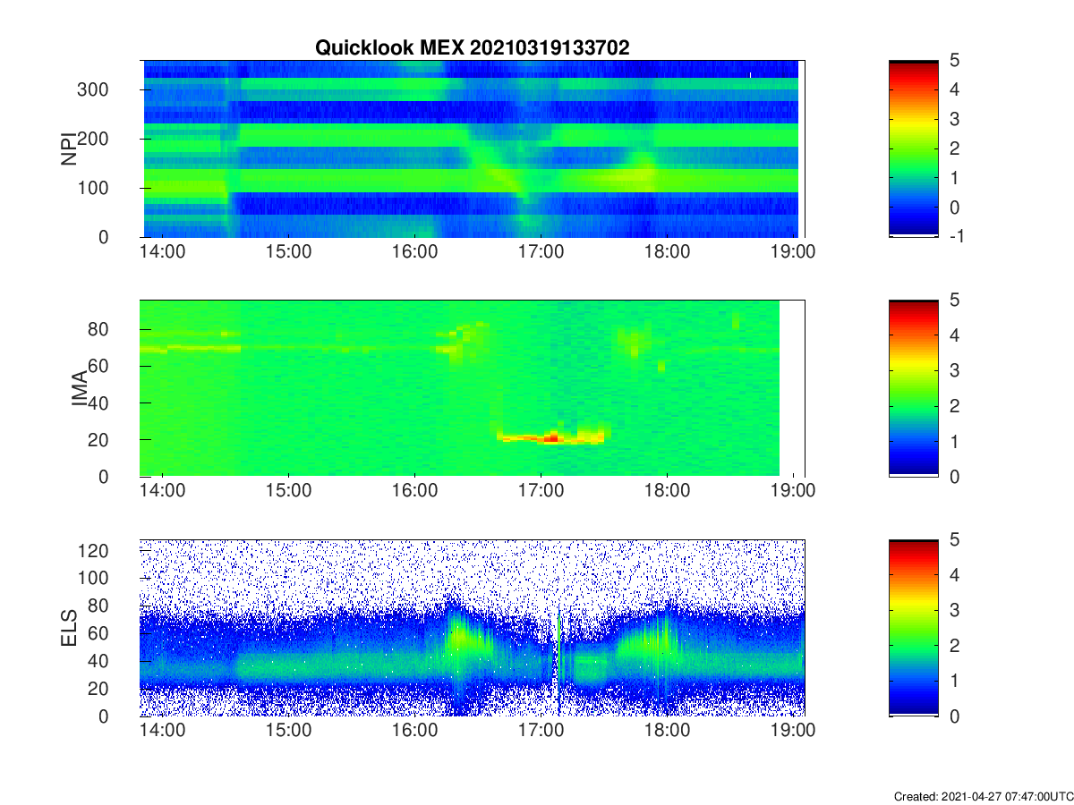The height and width of the screenshot is (805, 1074).
Task: Click the '15:00' tick under the NPI panel
Action: (x=288, y=252)
